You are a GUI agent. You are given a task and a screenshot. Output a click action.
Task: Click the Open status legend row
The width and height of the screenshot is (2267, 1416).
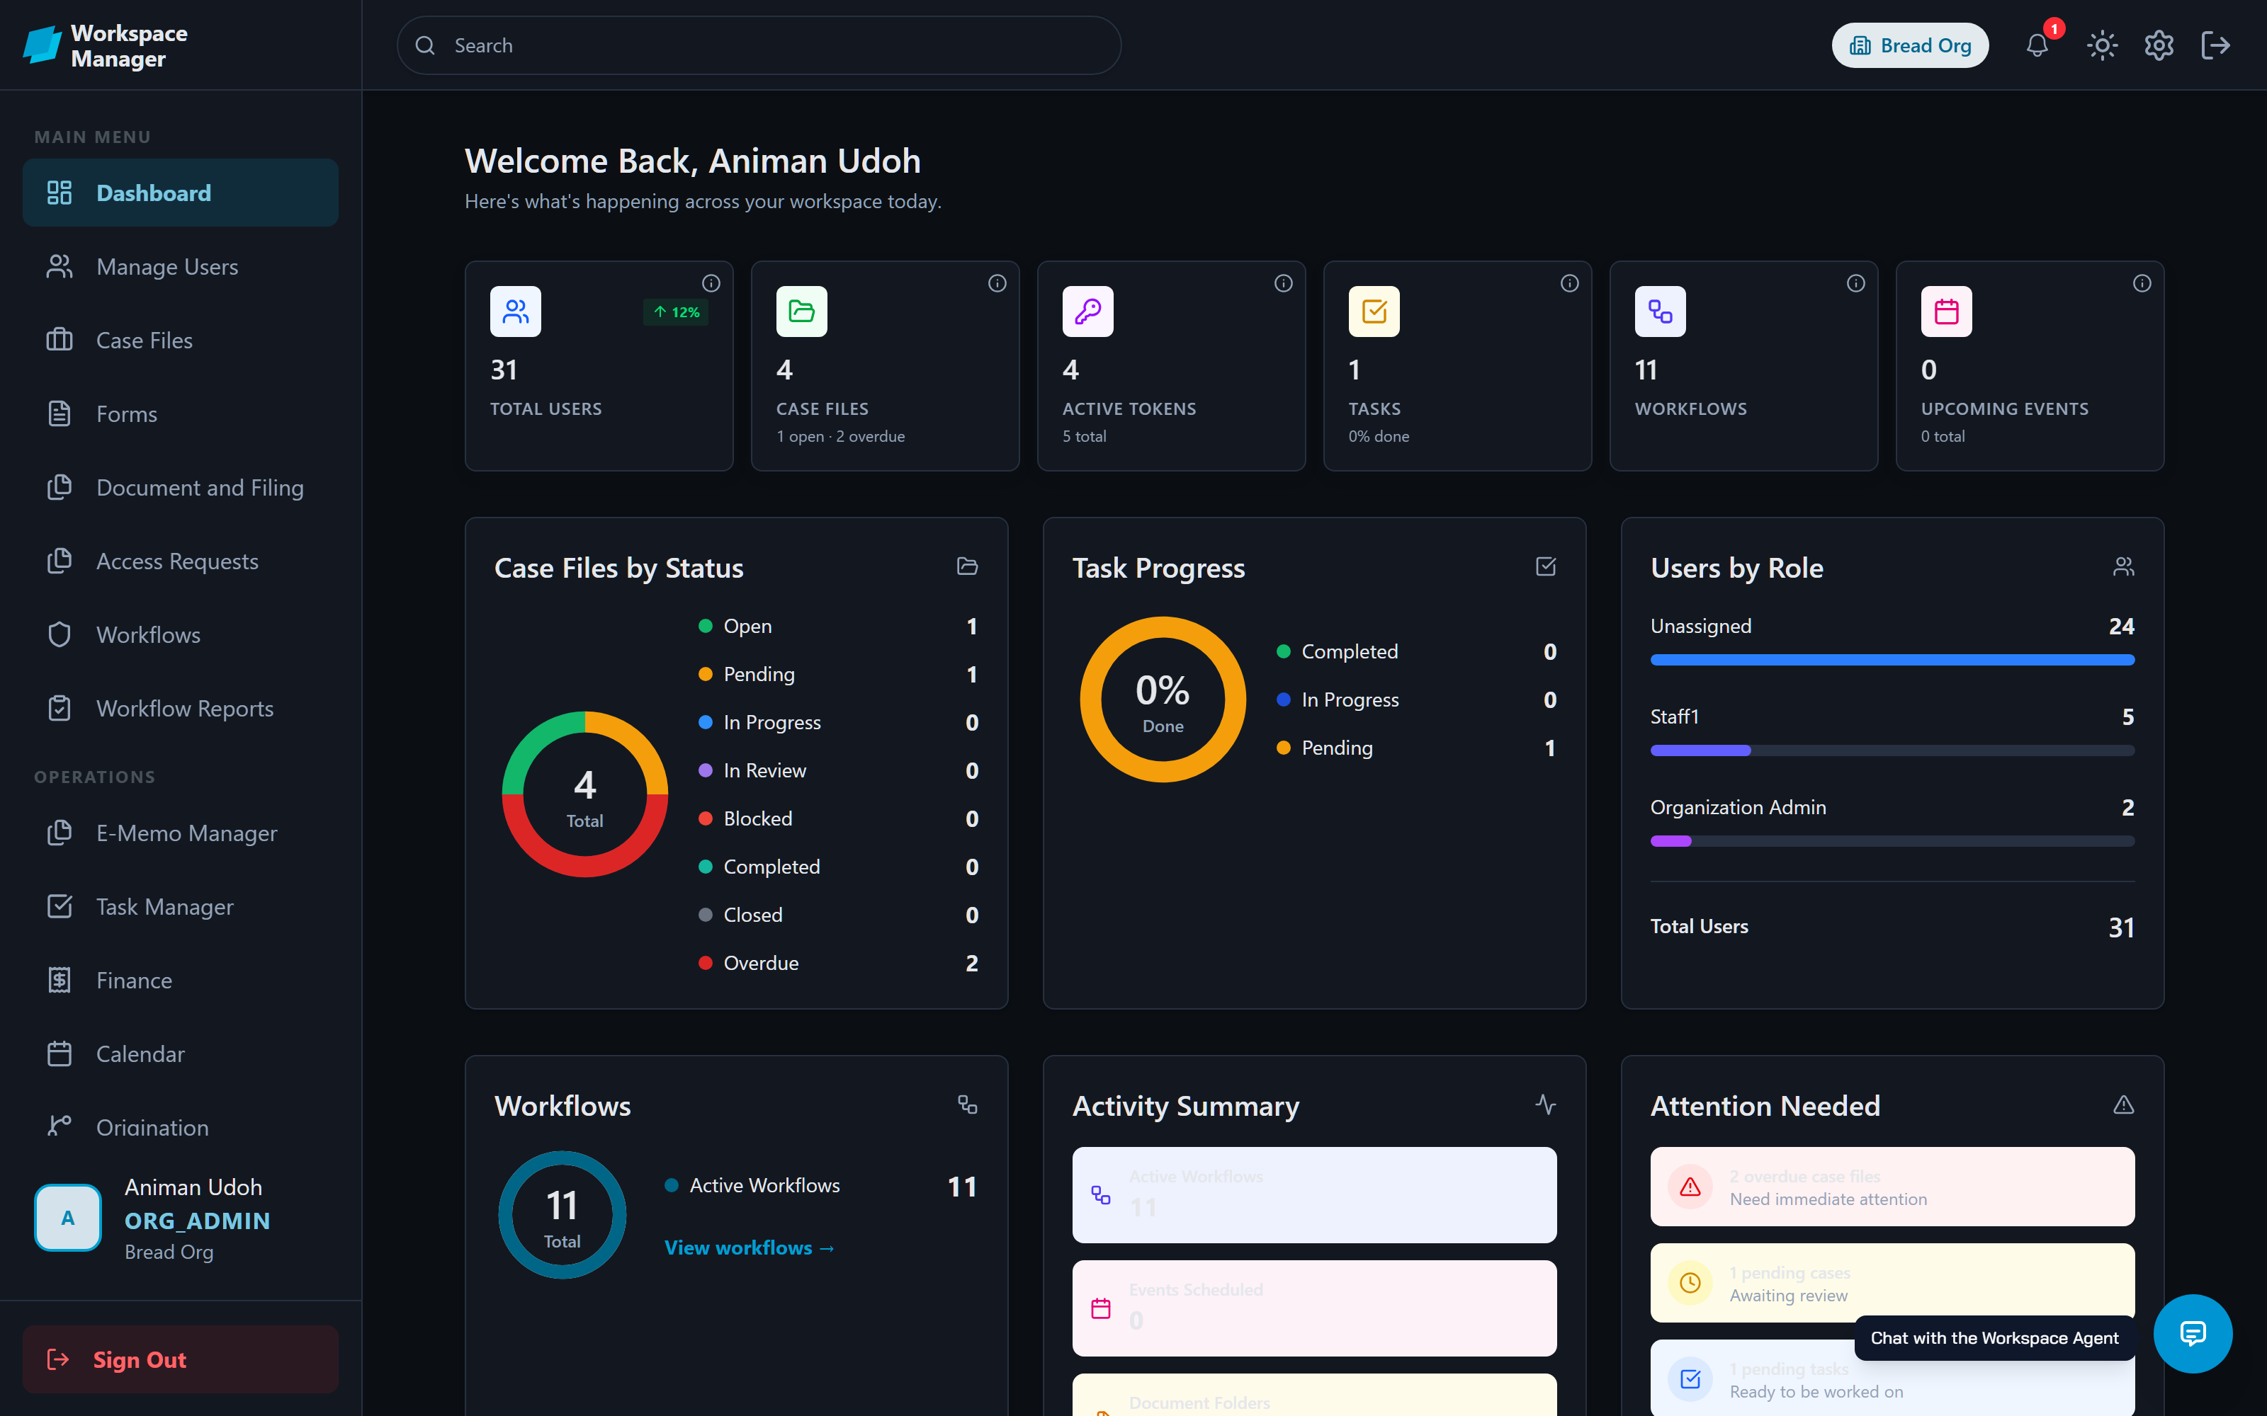click(838, 626)
